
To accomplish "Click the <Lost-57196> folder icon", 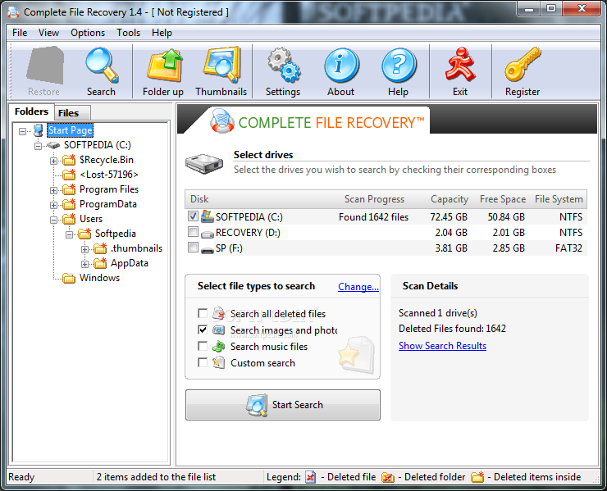I will (69, 174).
